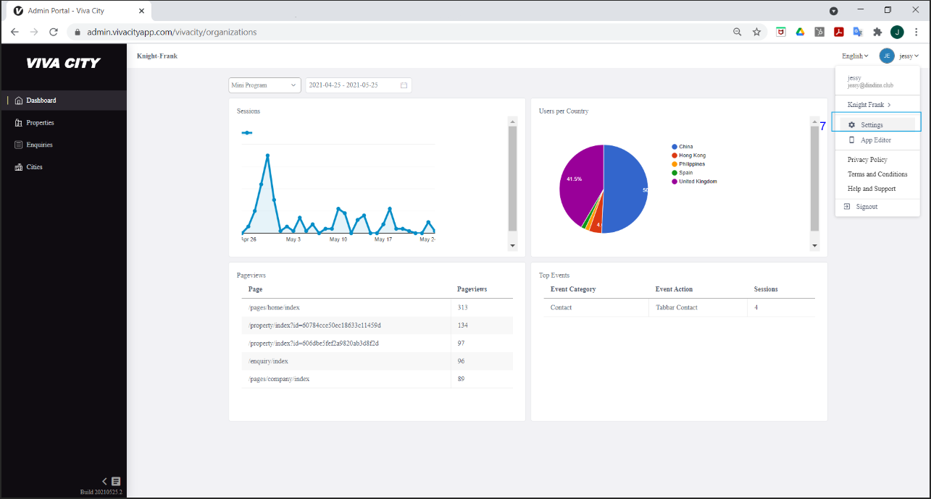Click the Users per Country scrollbar down arrow
This screenshot has height=499, width=931.
[x=814, y=246]
